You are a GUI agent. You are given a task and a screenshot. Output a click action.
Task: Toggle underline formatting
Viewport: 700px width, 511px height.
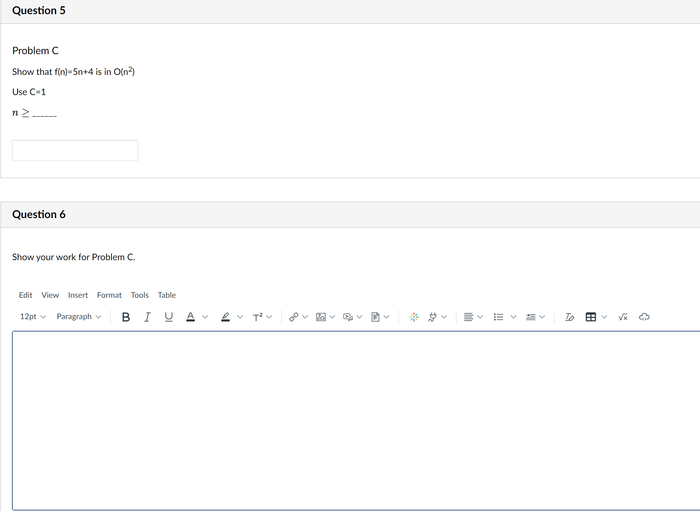click(x=169, y=317)
